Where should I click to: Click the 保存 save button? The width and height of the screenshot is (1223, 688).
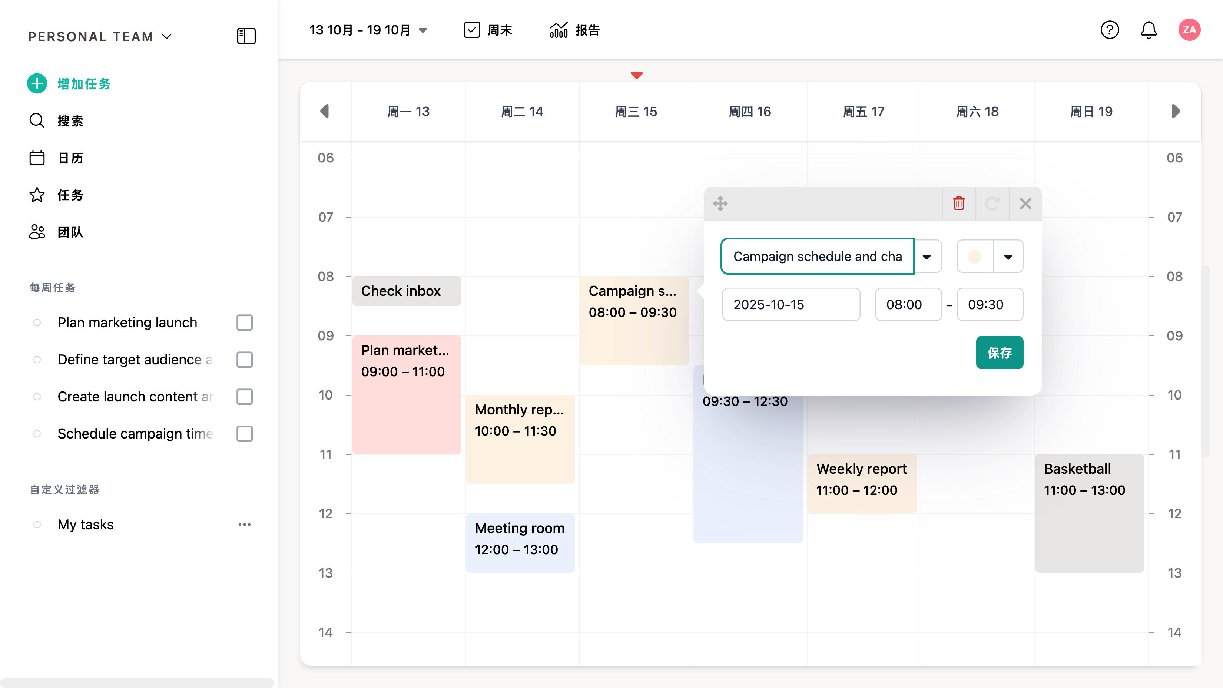pos(999,352)
